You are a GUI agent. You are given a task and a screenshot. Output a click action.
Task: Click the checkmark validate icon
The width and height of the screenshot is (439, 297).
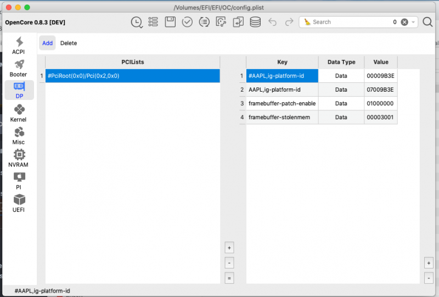[187, 22]
